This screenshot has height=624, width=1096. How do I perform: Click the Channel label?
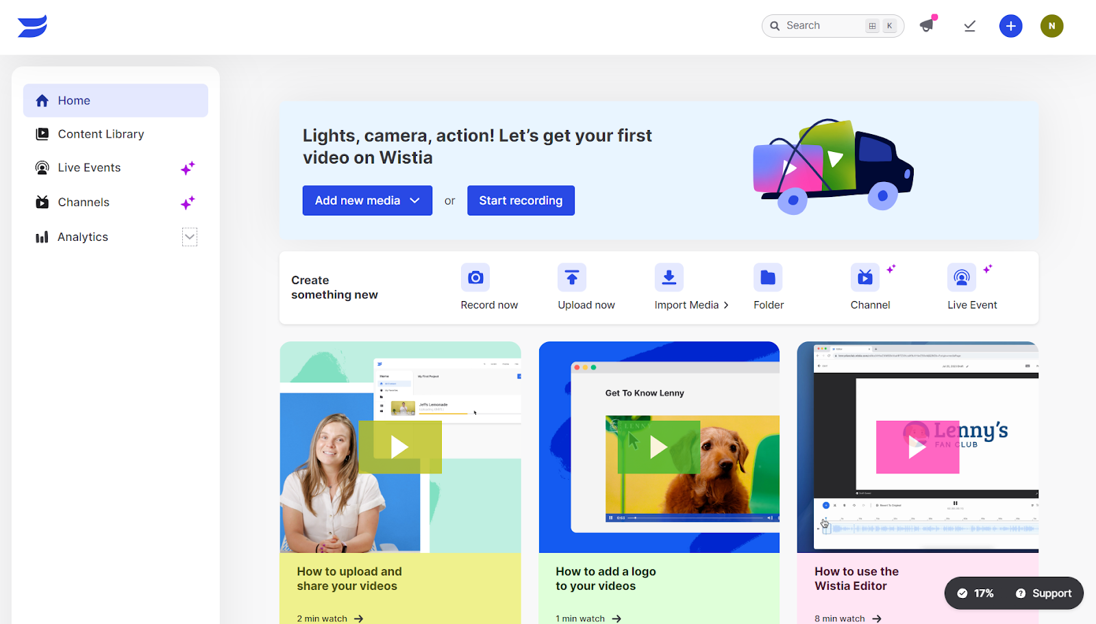pos(870,305)
